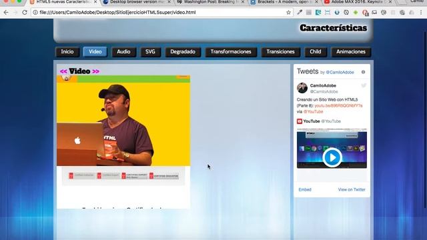The width and height of the screenshot is (427, 240).
Task: Open the Inicio page from the navigation
Action: [67, 52]
